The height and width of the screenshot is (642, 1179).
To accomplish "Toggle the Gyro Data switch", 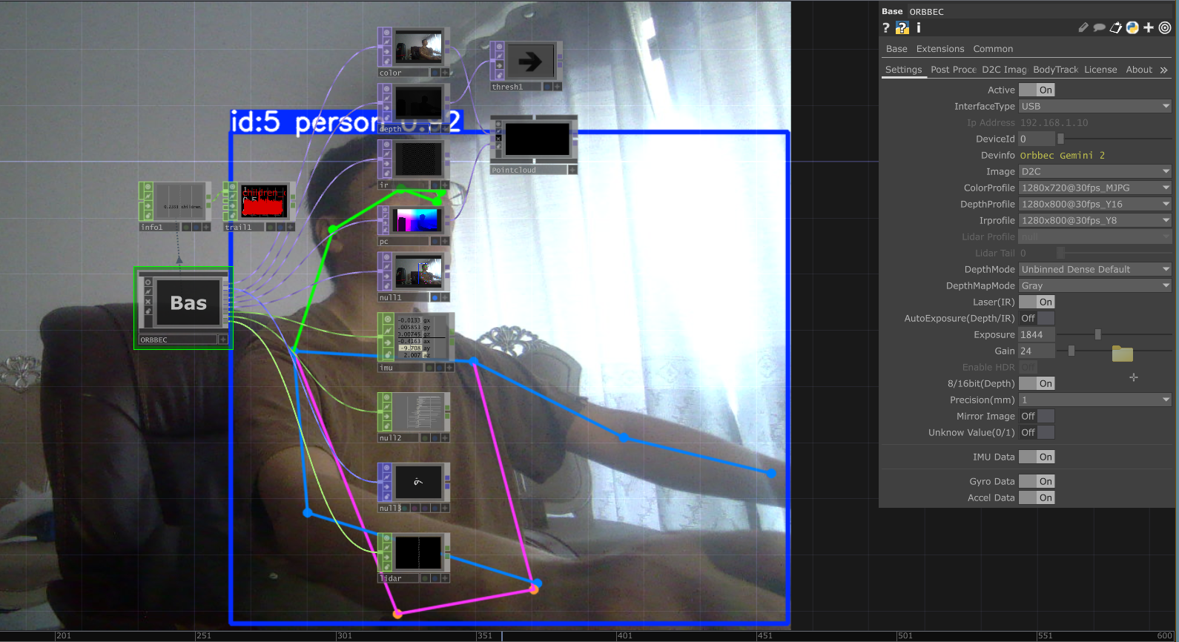I will pos(1037,481).
